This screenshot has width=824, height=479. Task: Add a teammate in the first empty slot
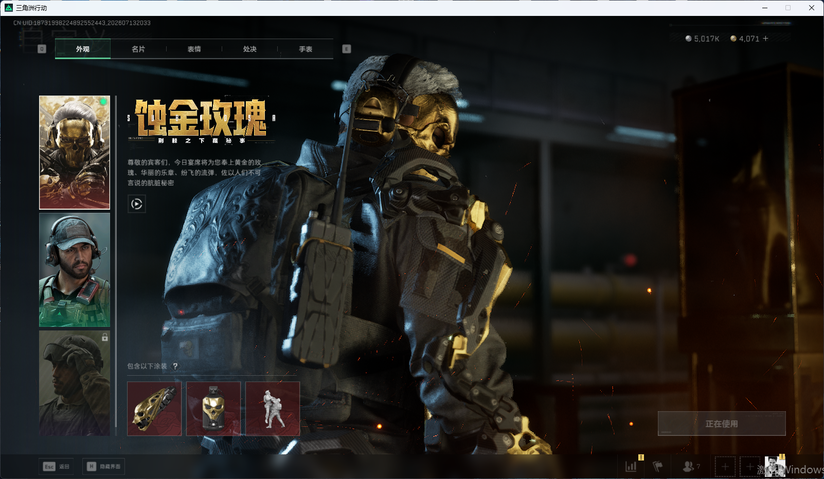point(725,467)
